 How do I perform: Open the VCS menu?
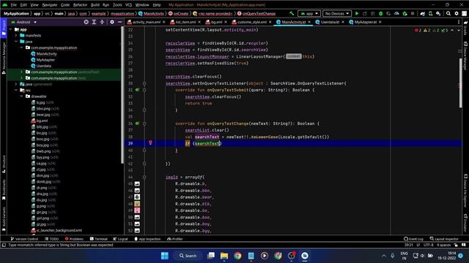coord(129,5)
